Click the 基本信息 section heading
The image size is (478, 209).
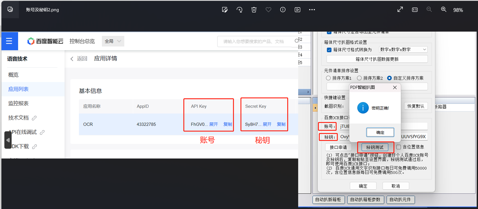tap(90, 91)
